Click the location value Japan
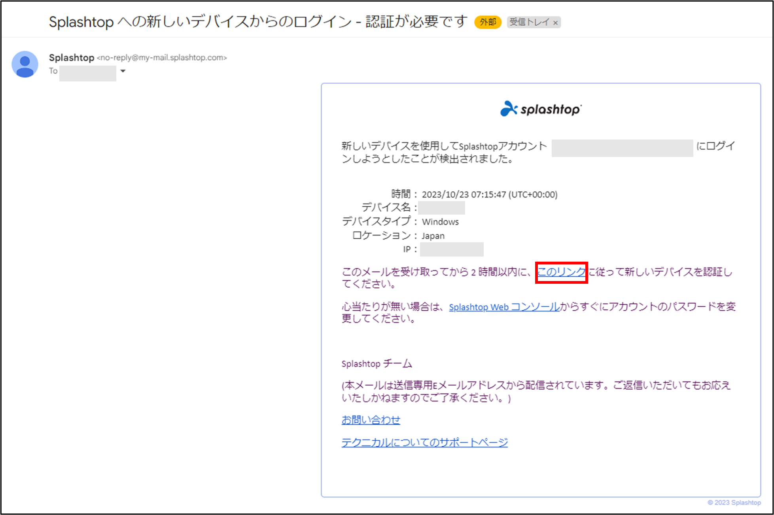This screenshot has height=515, width=774. pos(433,236)
